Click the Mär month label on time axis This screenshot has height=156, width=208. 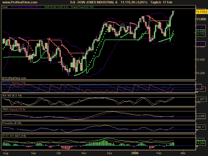(x=183, y=153)
